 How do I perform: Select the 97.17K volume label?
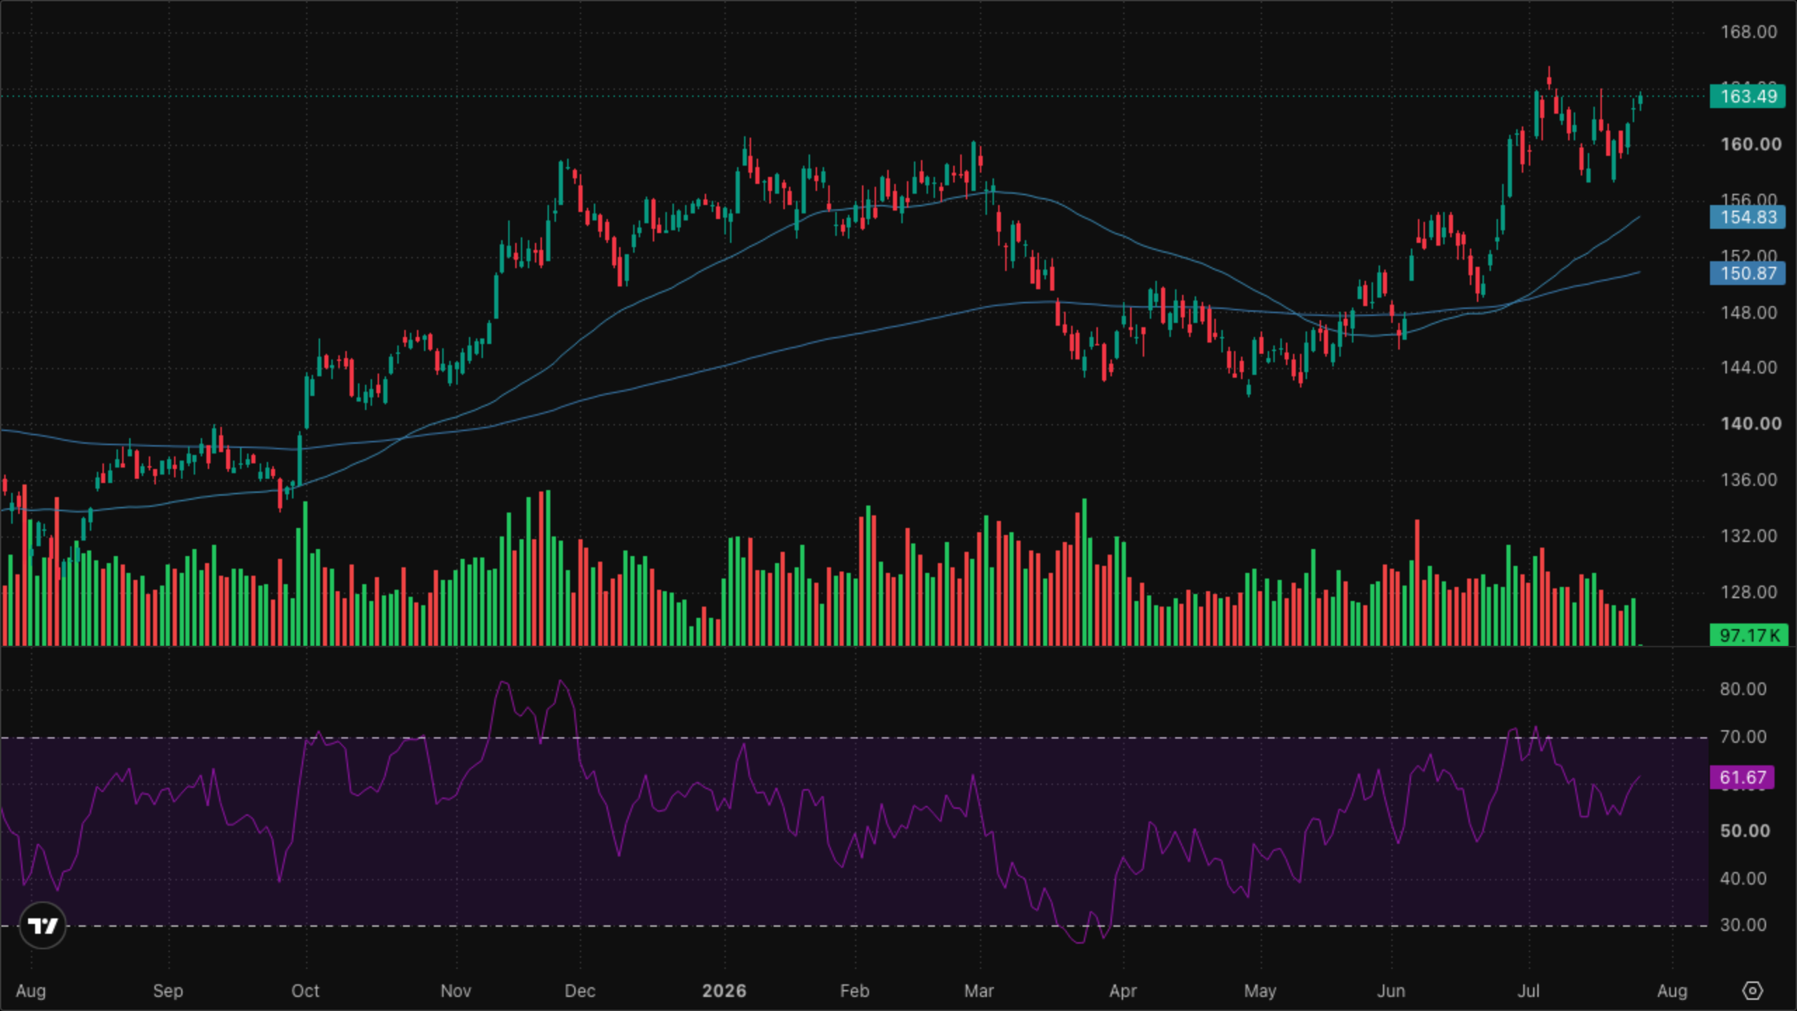[1749, 635]
